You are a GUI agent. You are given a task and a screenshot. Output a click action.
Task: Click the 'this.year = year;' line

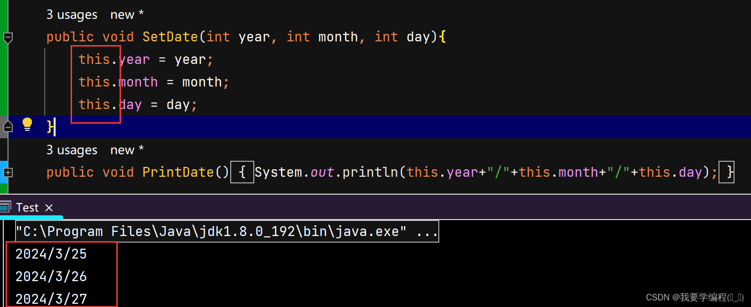146,60
